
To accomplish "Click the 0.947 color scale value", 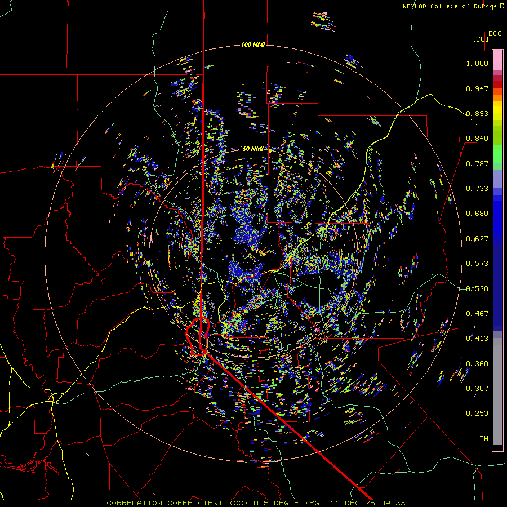I will pyautogui.click(x=477, y=88).
